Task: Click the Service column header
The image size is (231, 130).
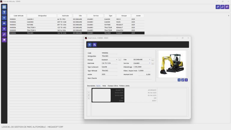Action: click(96, 16)
